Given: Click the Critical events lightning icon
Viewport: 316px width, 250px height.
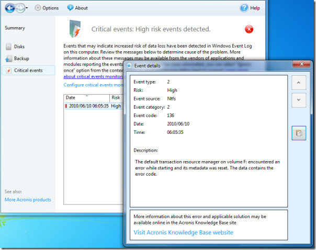Looking at the screenshot, I should pos(8,71).
